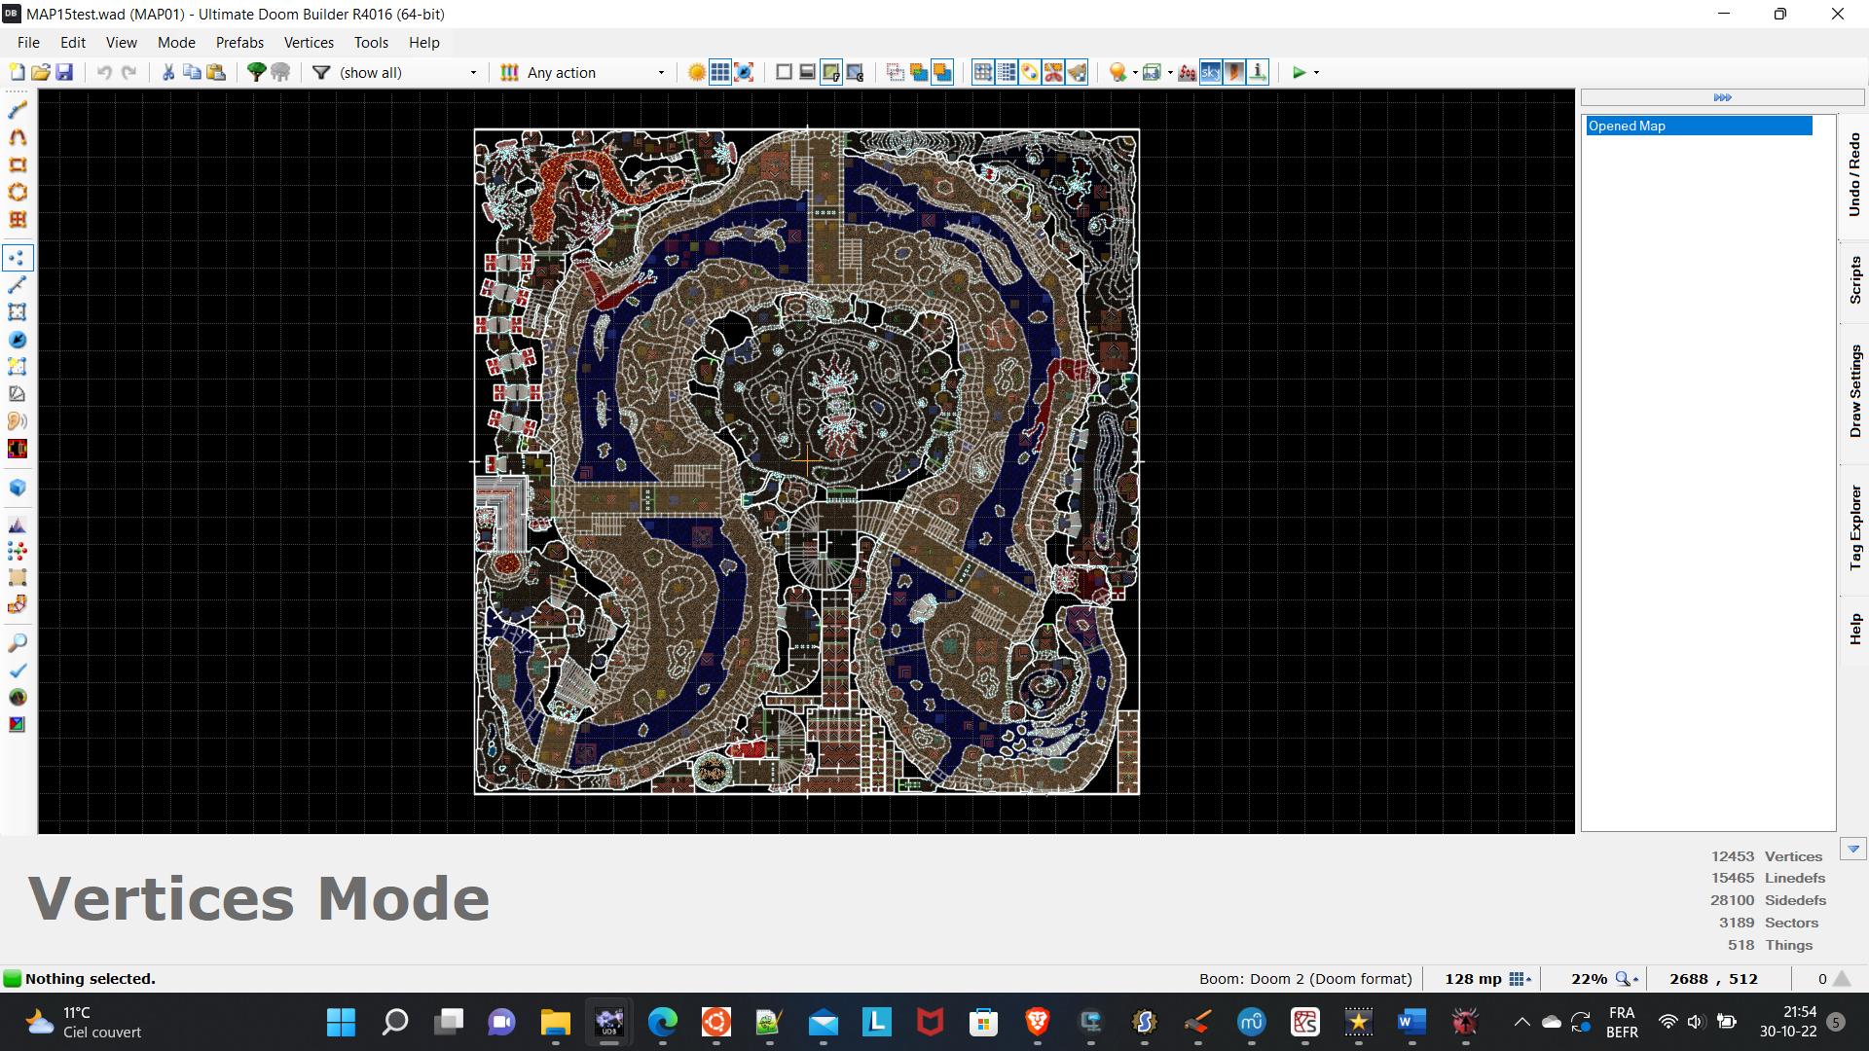Switch to the Draw Settings side tab
This screenshot has width=1869, height=1051.
[x=1853, y=391]
